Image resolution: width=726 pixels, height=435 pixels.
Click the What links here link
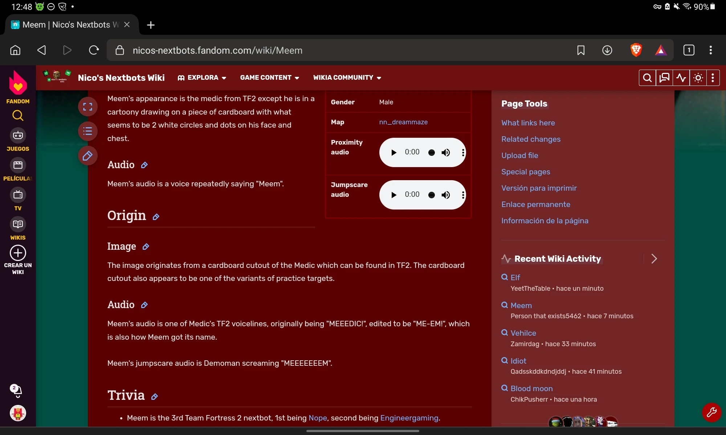[x=528, y=123]
